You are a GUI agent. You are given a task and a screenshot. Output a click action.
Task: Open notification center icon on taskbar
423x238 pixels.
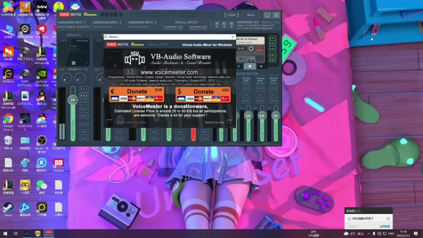416,233
